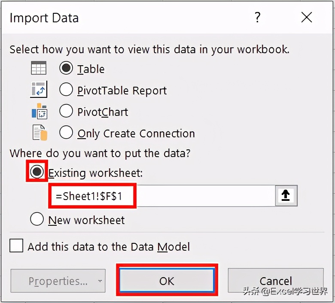
Task: Click the PivotChart icon
Action: click(40, 111)
